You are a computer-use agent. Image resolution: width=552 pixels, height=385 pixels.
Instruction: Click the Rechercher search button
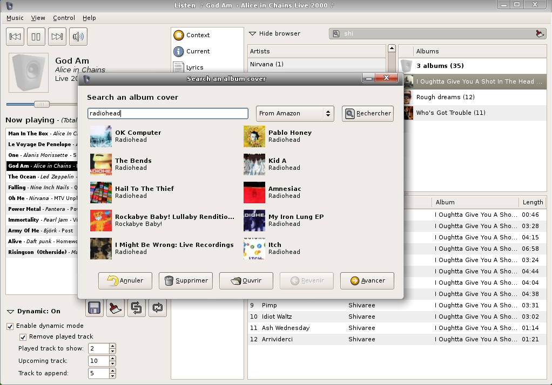367,114
